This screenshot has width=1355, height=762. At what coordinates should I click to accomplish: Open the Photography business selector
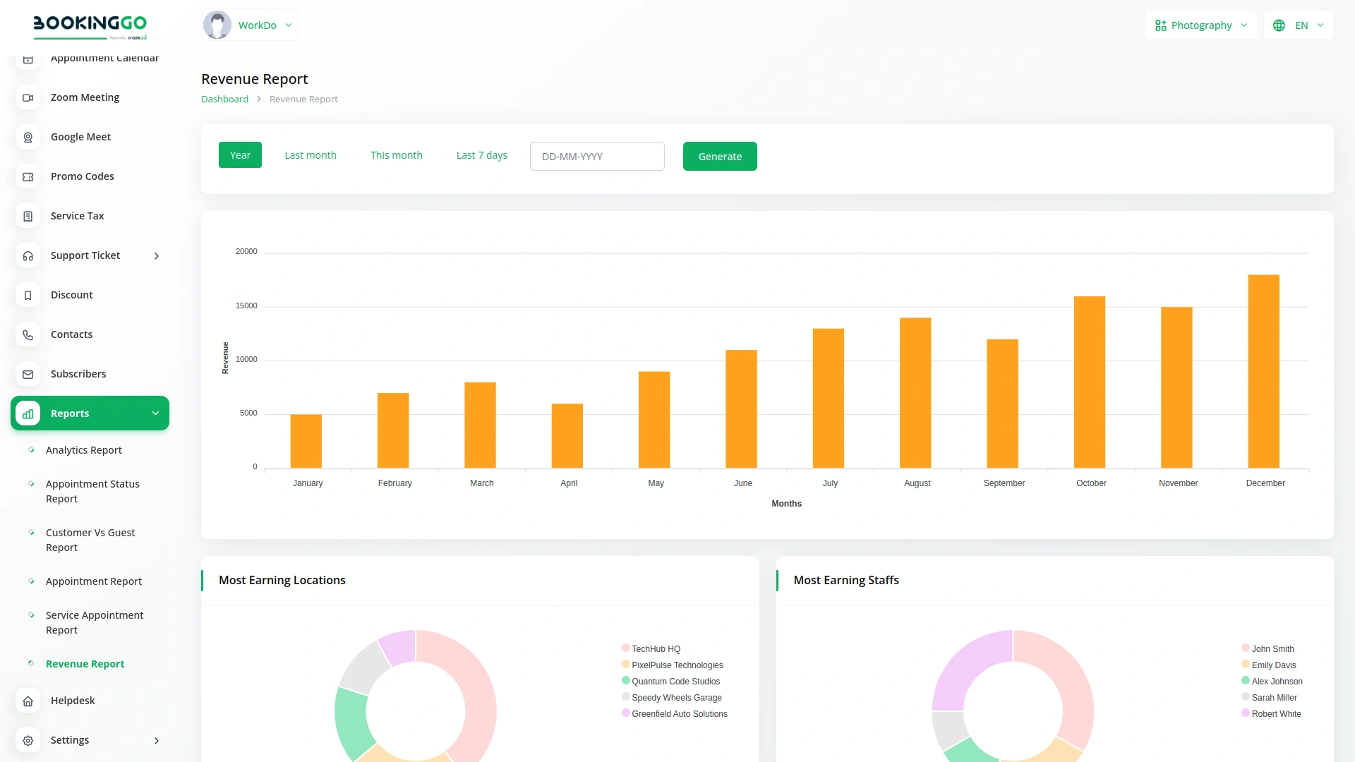[x=1200, y=25]
